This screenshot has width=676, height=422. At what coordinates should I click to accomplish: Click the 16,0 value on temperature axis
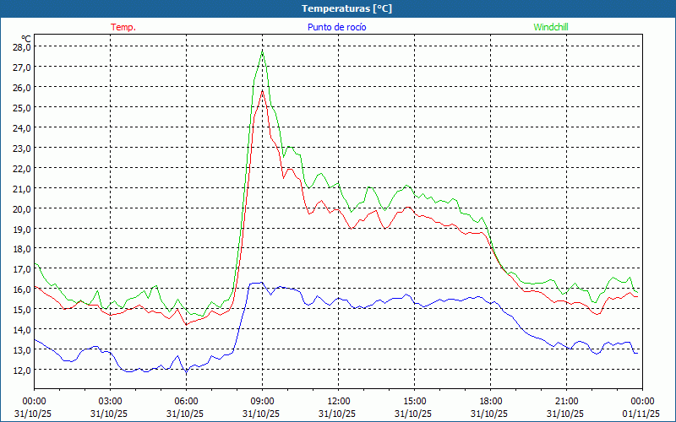click(21, 289)
